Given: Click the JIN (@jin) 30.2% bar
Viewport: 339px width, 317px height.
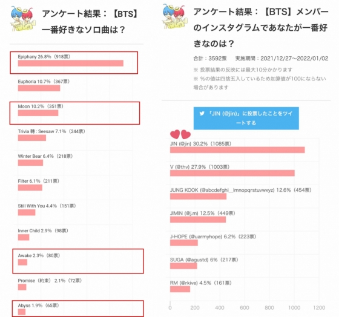Looking at the screenshot, I should pyautogui.click(x=237, y=150).
